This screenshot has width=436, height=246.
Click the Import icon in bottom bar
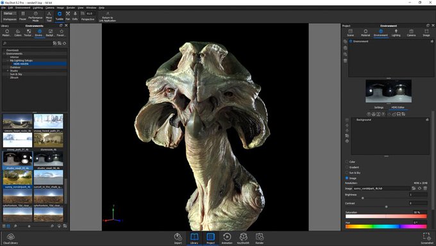point(178,238)
